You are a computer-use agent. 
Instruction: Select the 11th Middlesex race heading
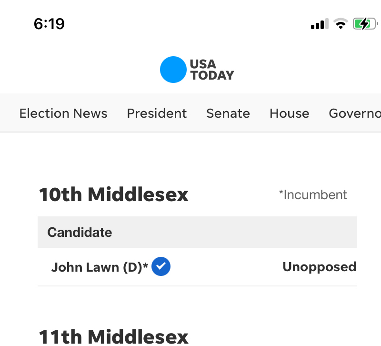coord(113,336)
